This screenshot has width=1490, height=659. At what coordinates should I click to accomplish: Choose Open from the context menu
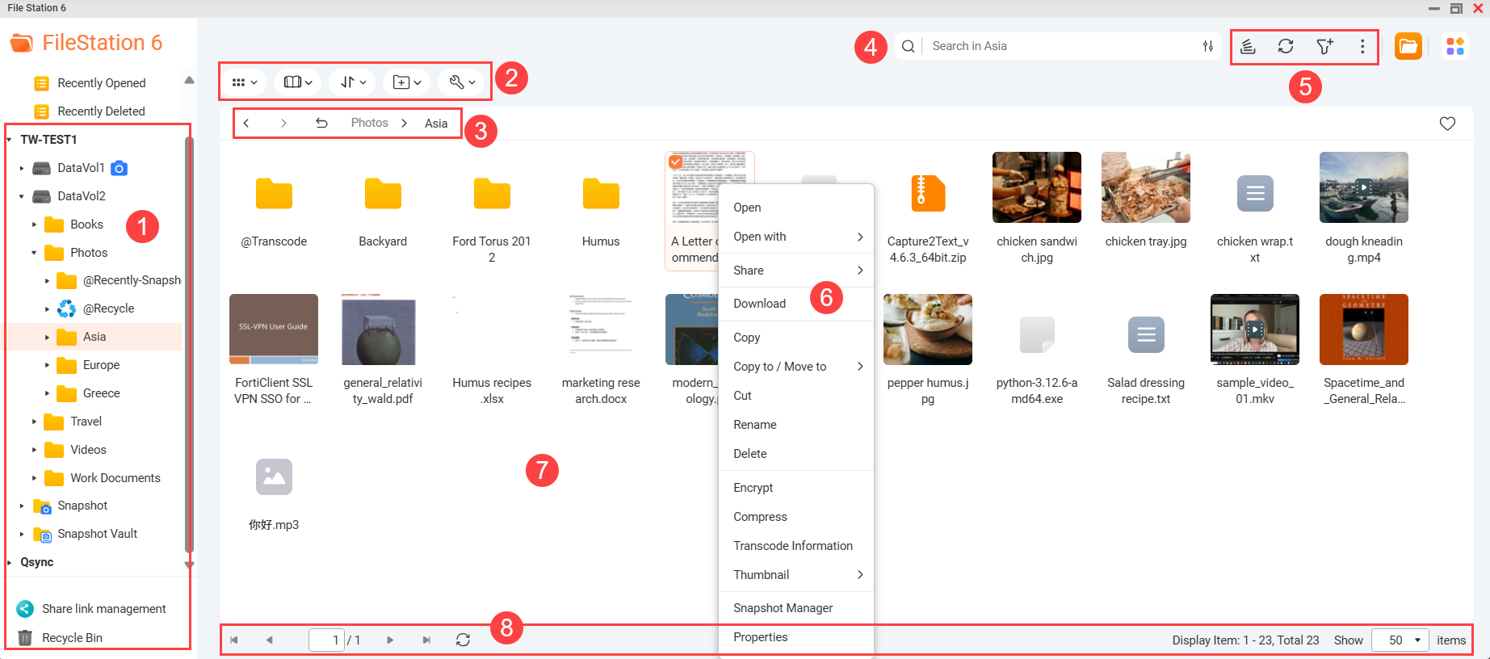pyautogui.click(x=796, y=208)
